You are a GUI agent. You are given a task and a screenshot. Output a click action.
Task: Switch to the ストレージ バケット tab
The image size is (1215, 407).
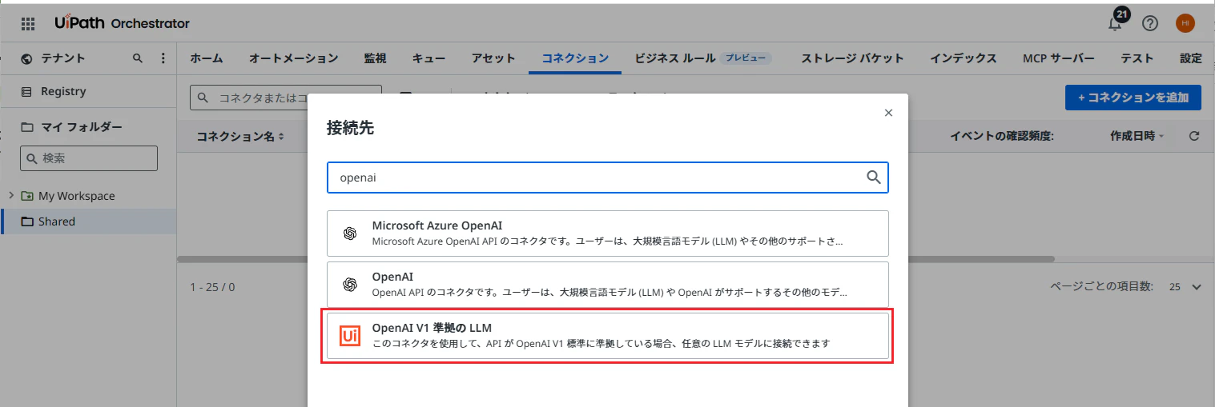coord(852,58)
